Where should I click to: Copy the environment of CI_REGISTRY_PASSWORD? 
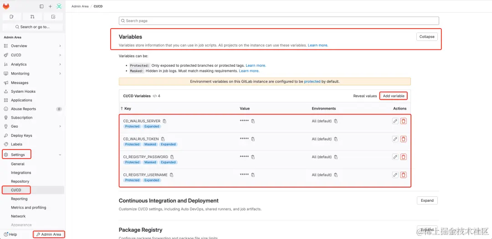point(336,157)
